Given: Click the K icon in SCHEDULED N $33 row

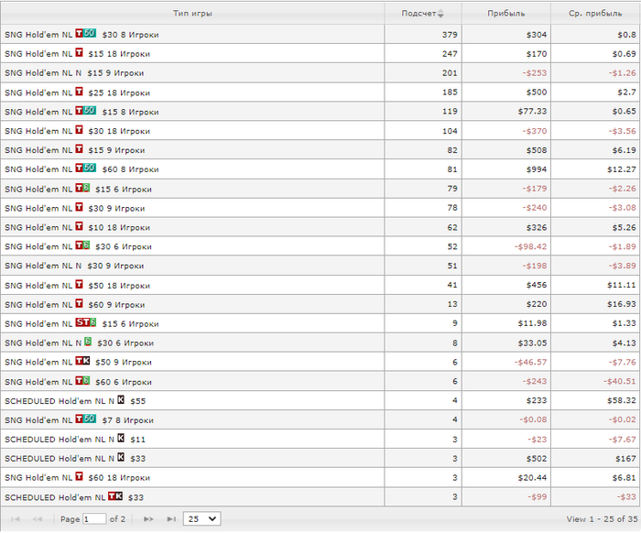Looking at the screenshot, I should [121, 457].
